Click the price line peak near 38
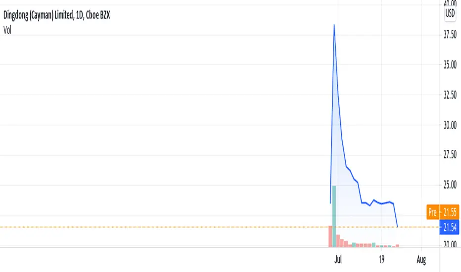This screenshot has width=461, height=272. click(334, 25)
